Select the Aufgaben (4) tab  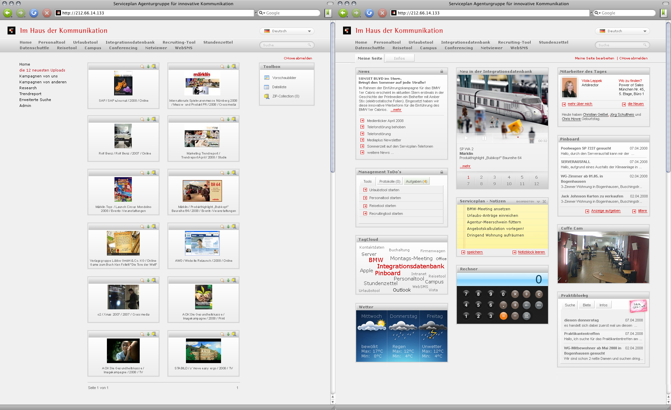click(x=416, y=181)
